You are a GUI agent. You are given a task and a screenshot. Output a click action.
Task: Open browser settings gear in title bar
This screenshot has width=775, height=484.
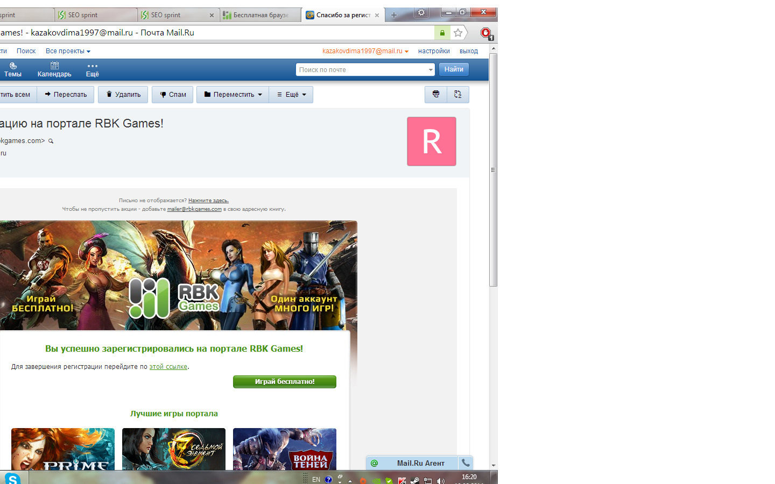pyautogui.click(x=421, y=12)
